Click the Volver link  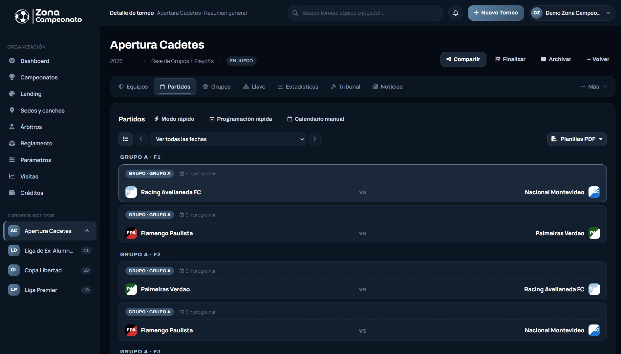click(598, 59)
